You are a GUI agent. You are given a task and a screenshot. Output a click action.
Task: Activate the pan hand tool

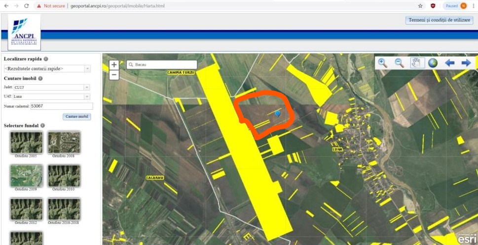tap(416, 63)
